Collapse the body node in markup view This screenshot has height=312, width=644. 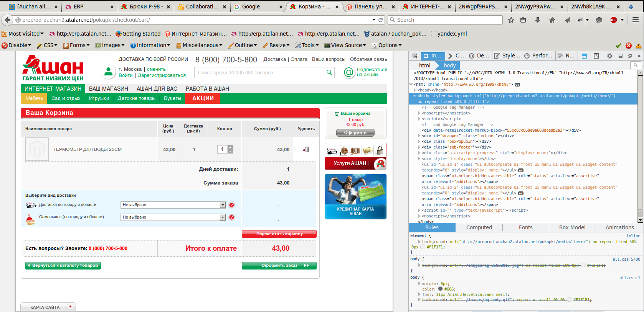tap(415, 96)
